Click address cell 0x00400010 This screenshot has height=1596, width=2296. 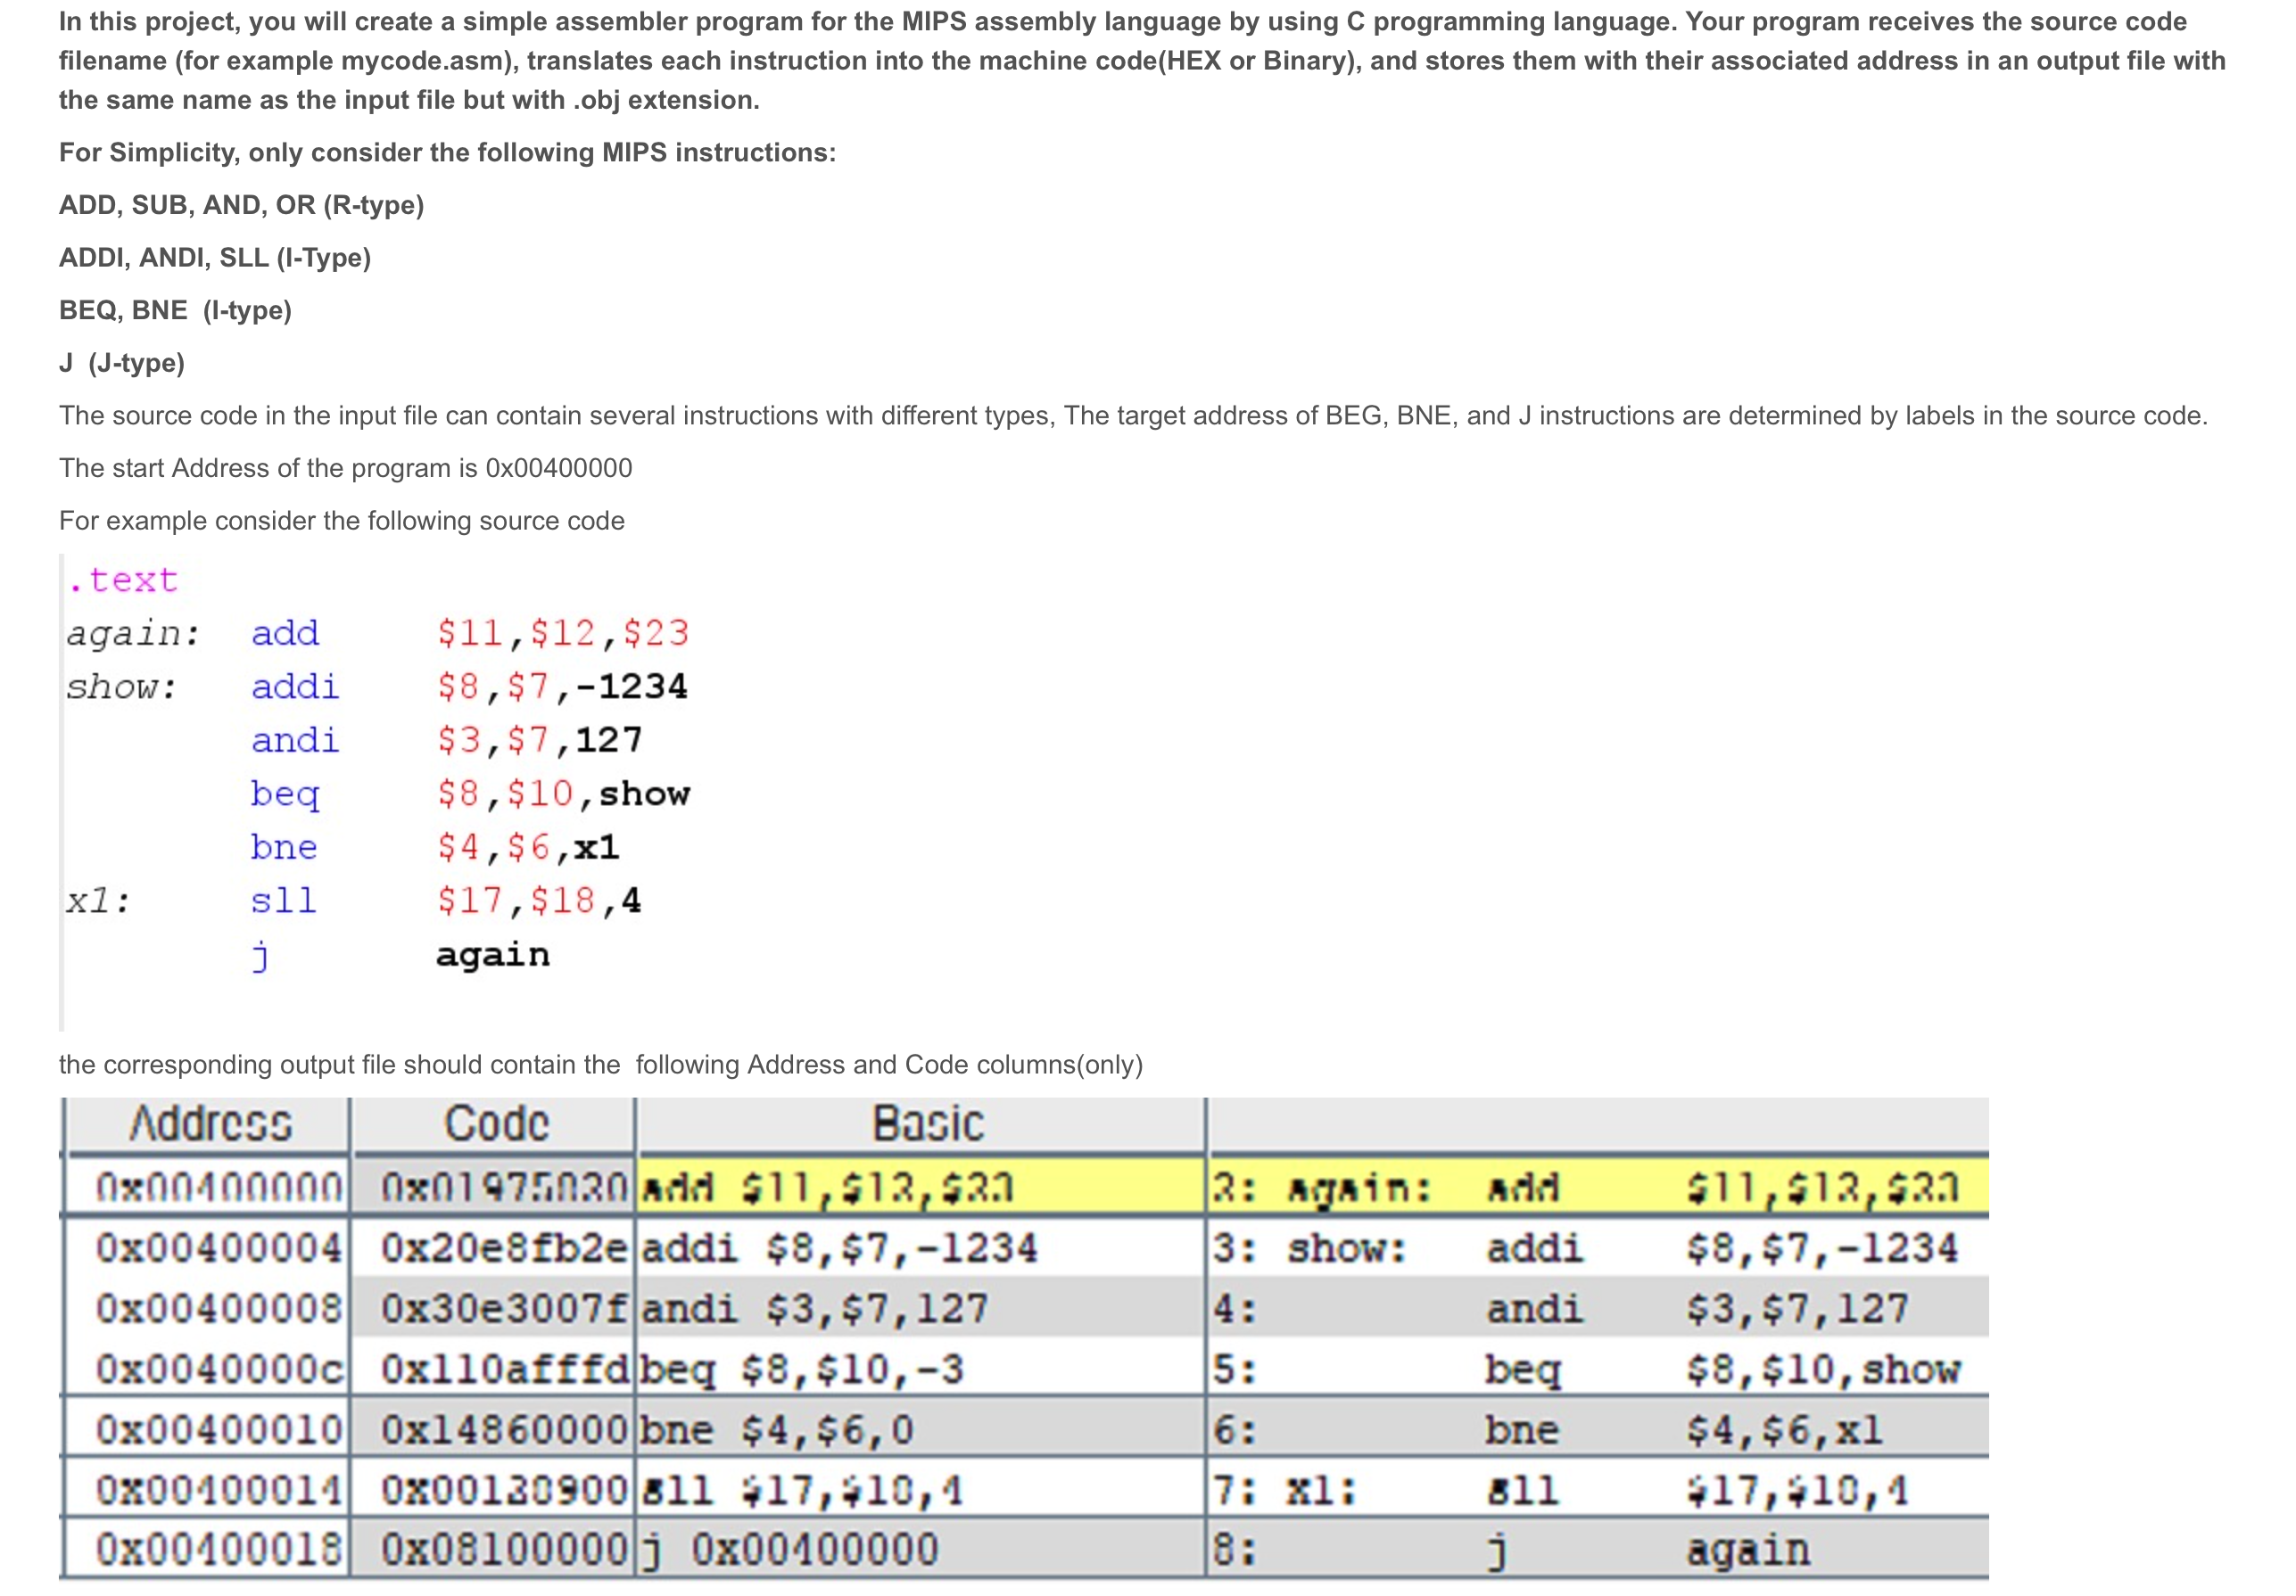218,1429
